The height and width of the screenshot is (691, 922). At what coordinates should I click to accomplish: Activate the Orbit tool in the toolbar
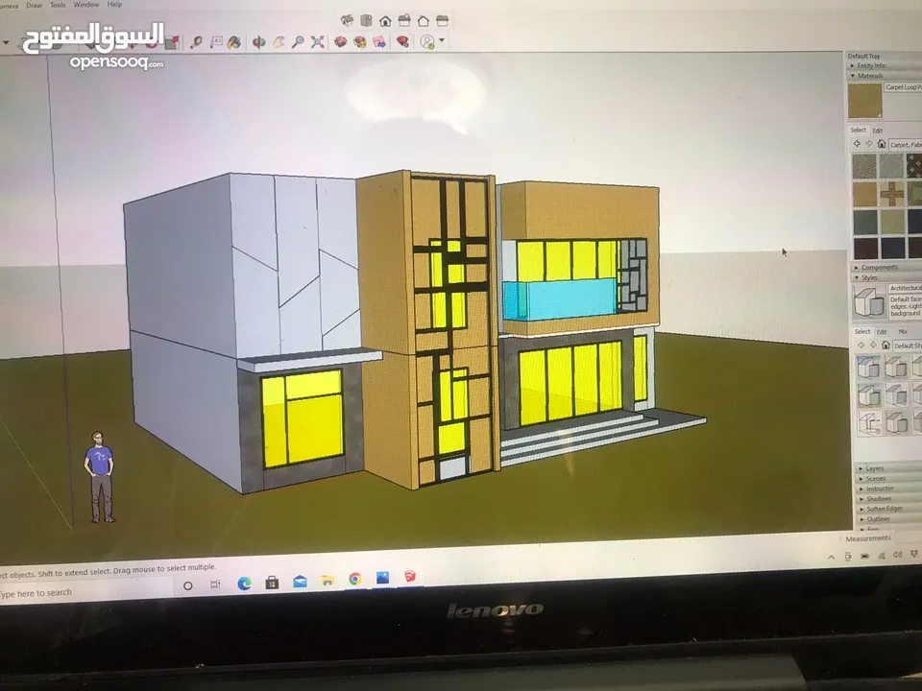[258, 42]
